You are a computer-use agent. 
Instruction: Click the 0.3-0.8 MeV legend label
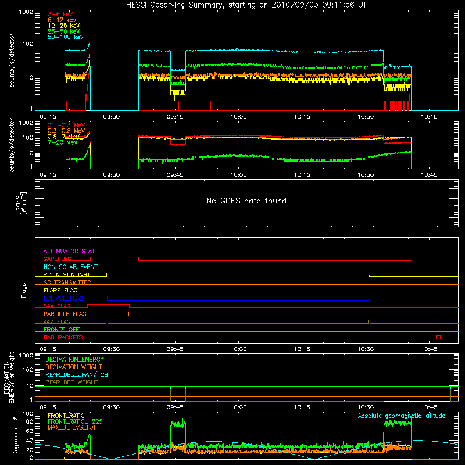tap(66, 131)
